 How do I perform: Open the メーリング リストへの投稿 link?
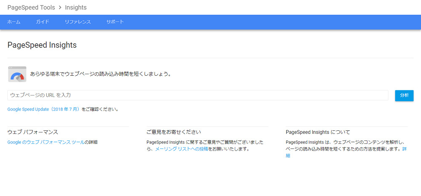(181, 149)
